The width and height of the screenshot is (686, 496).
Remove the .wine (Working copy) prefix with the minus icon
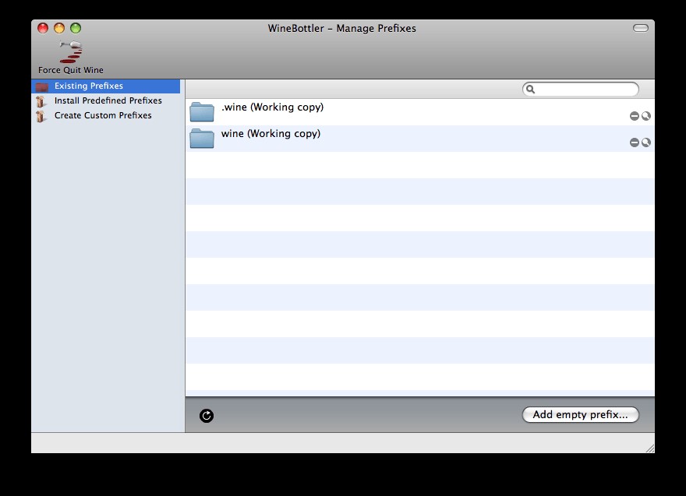click(x=635, y=116)
